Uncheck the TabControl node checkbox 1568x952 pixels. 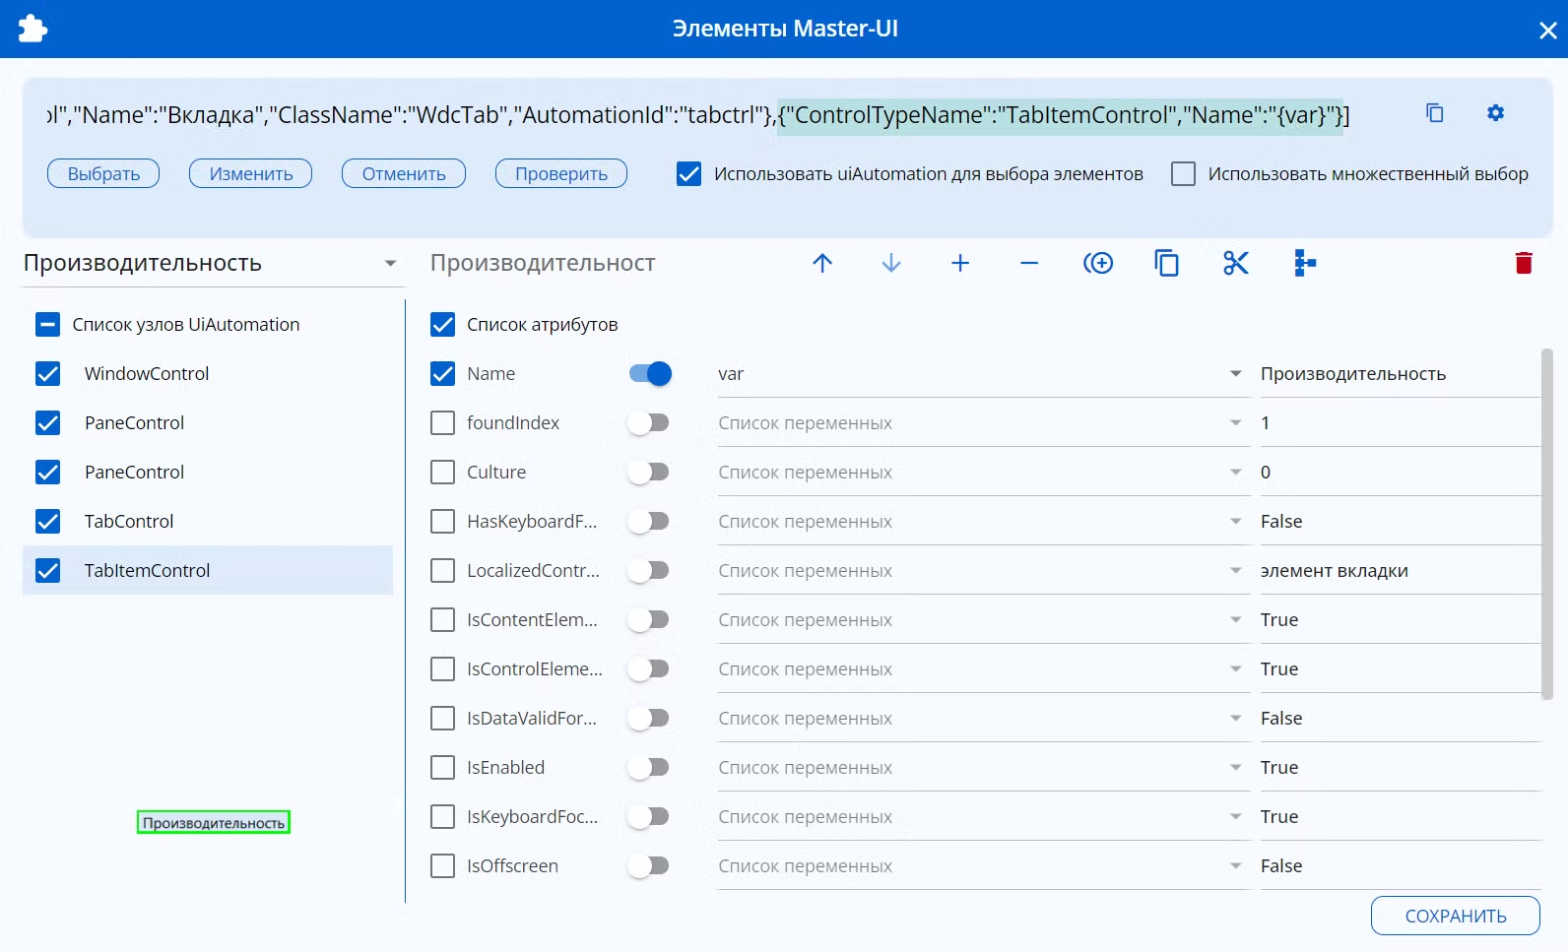point(47,522)
